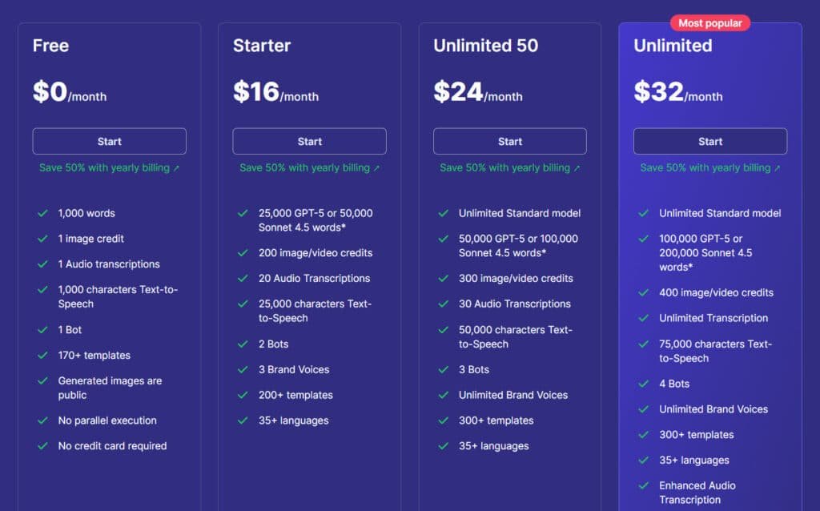Click the checkmark next to "Unlimited Brand Voices" on Unlimited
This screenshot has width=820, height=511.
click(643, 409)
